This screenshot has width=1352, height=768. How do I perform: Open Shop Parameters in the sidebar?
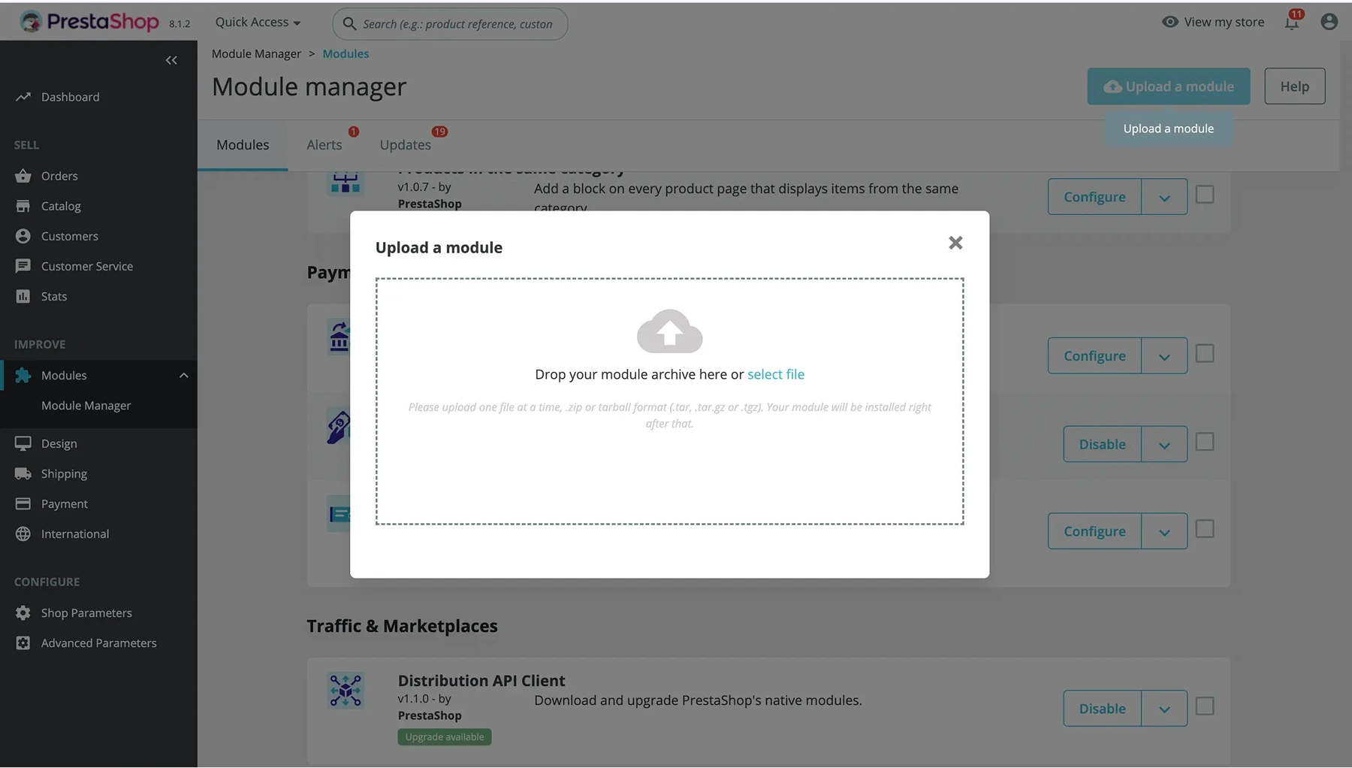point(86,612)
